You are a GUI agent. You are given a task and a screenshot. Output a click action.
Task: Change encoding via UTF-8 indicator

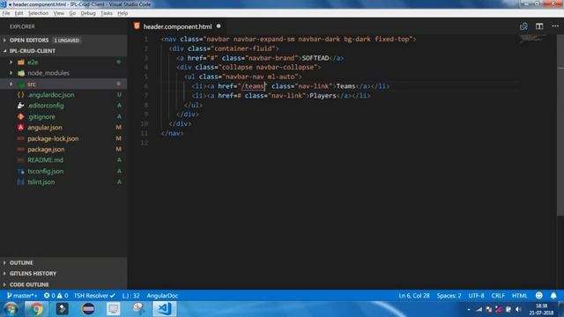[x=476, y=296]
